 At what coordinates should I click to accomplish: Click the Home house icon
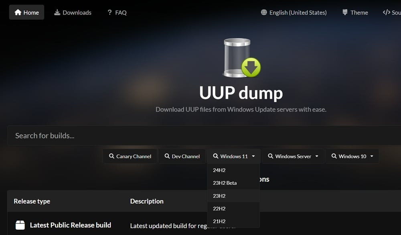(x=18, y=12)
